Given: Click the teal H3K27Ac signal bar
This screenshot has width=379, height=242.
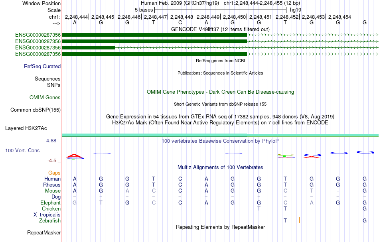Looking at the screenshot, I should point(220,135).
